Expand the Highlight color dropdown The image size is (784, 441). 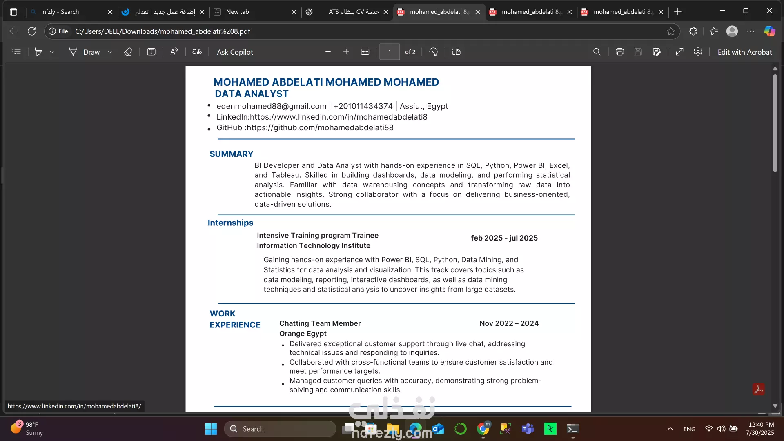coord(52,52)
